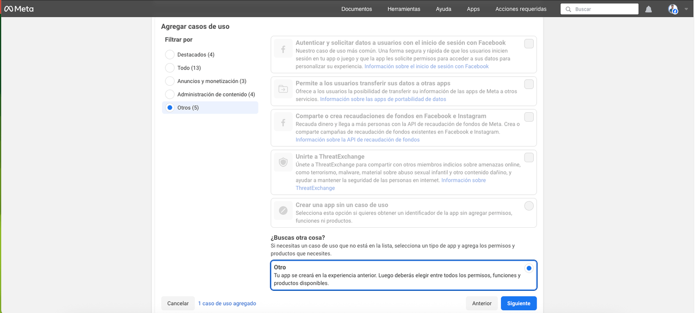
Task: Open the fundraising API info link
Action: click(x=357, y=140)
